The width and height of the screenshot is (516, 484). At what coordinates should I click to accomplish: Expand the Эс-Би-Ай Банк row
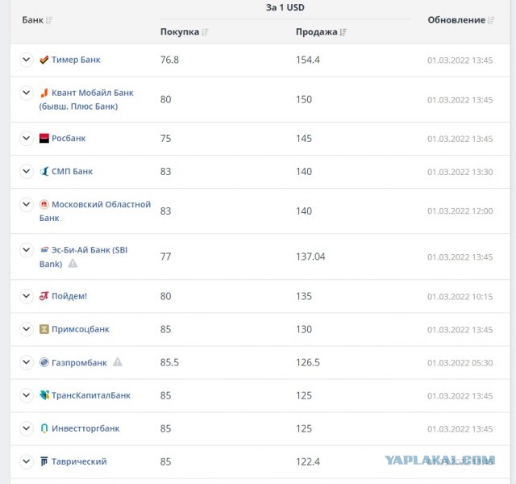pyautogui.click(x=27, y=250)
